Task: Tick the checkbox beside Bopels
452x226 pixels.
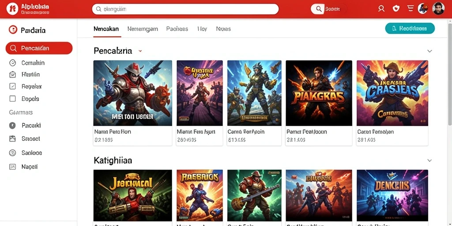Action: pyautogui.click(x=13, y=98)
